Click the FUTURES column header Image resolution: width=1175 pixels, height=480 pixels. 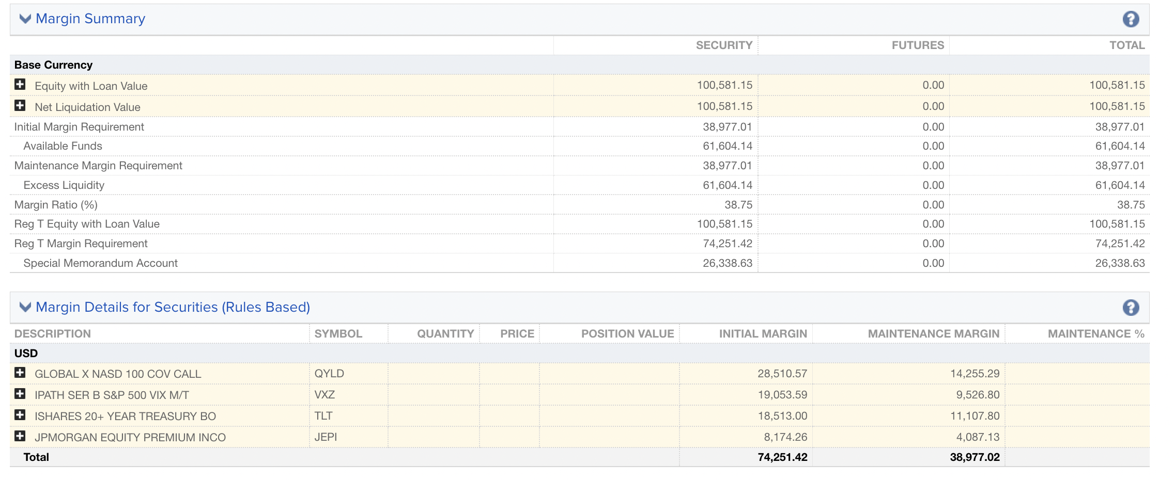click(x=917, y=45)
